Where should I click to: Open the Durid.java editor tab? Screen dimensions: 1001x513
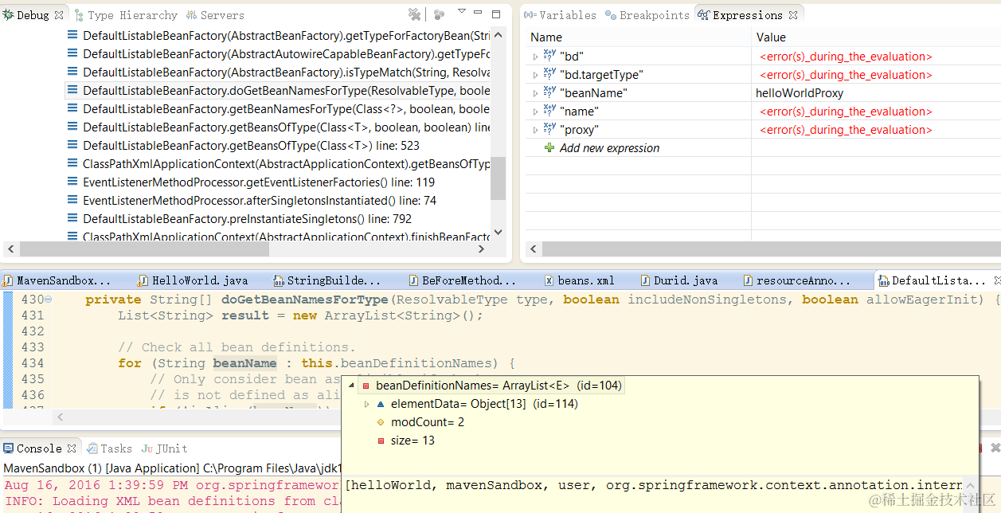point(678,280)
